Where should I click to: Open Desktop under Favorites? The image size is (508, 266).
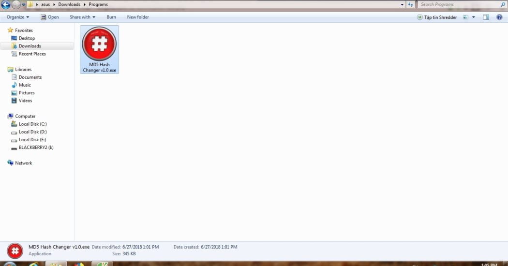27,38
